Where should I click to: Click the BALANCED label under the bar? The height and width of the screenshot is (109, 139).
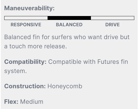(x=69, y=25)
